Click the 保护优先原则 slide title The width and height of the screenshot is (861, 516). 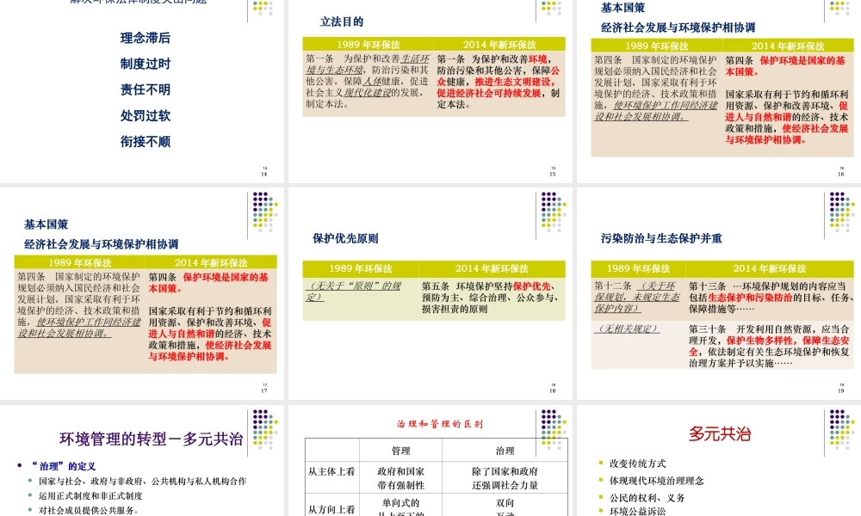(x=345, y=238)
